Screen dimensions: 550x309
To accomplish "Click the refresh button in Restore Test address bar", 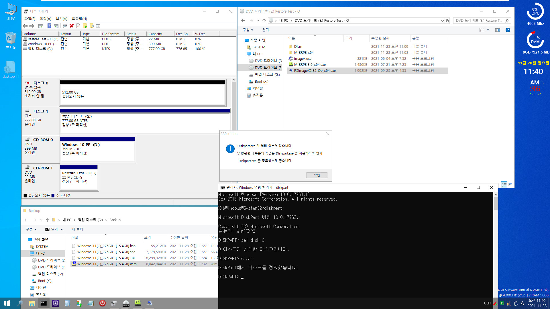I will pos(447,21).
